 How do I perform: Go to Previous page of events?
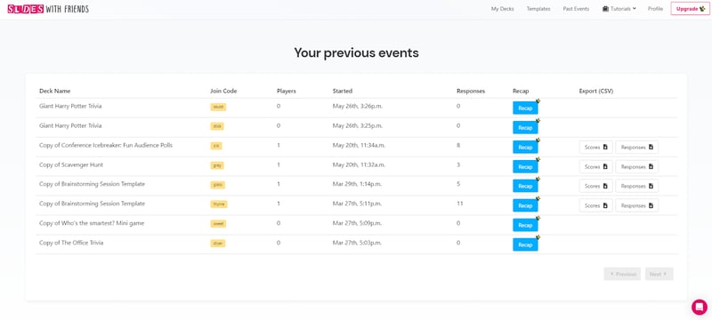[x=622, y=274]
